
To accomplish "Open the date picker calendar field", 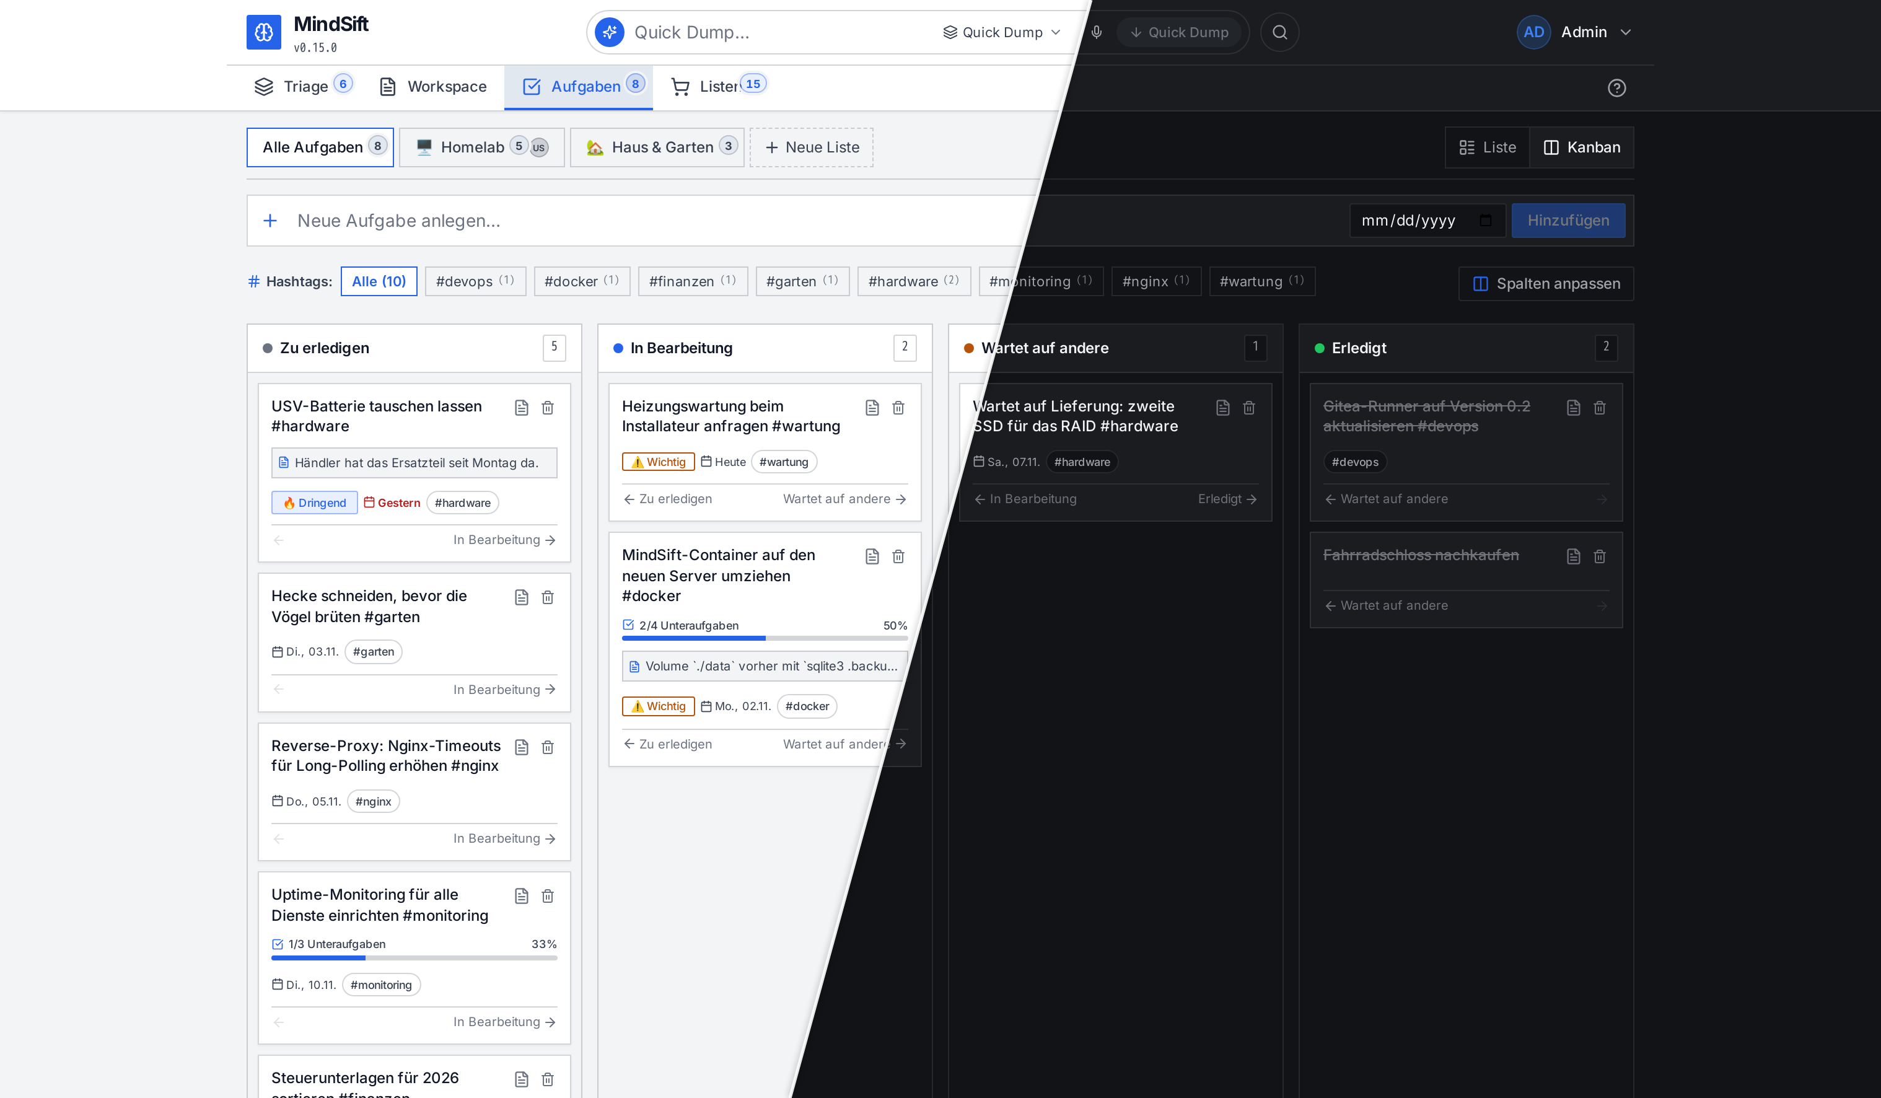I will [x=1426, y=220].
